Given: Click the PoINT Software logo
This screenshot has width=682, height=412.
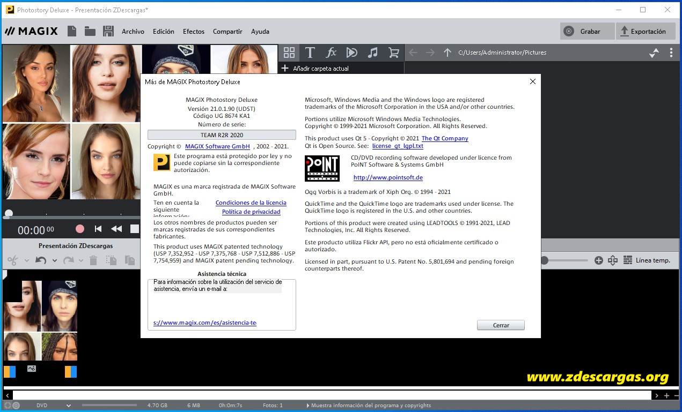Looking at the screenshot, I should coord(322,169).
